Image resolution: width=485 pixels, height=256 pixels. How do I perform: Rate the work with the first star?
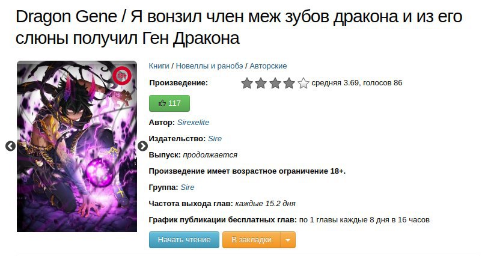(x=247, y=83)
